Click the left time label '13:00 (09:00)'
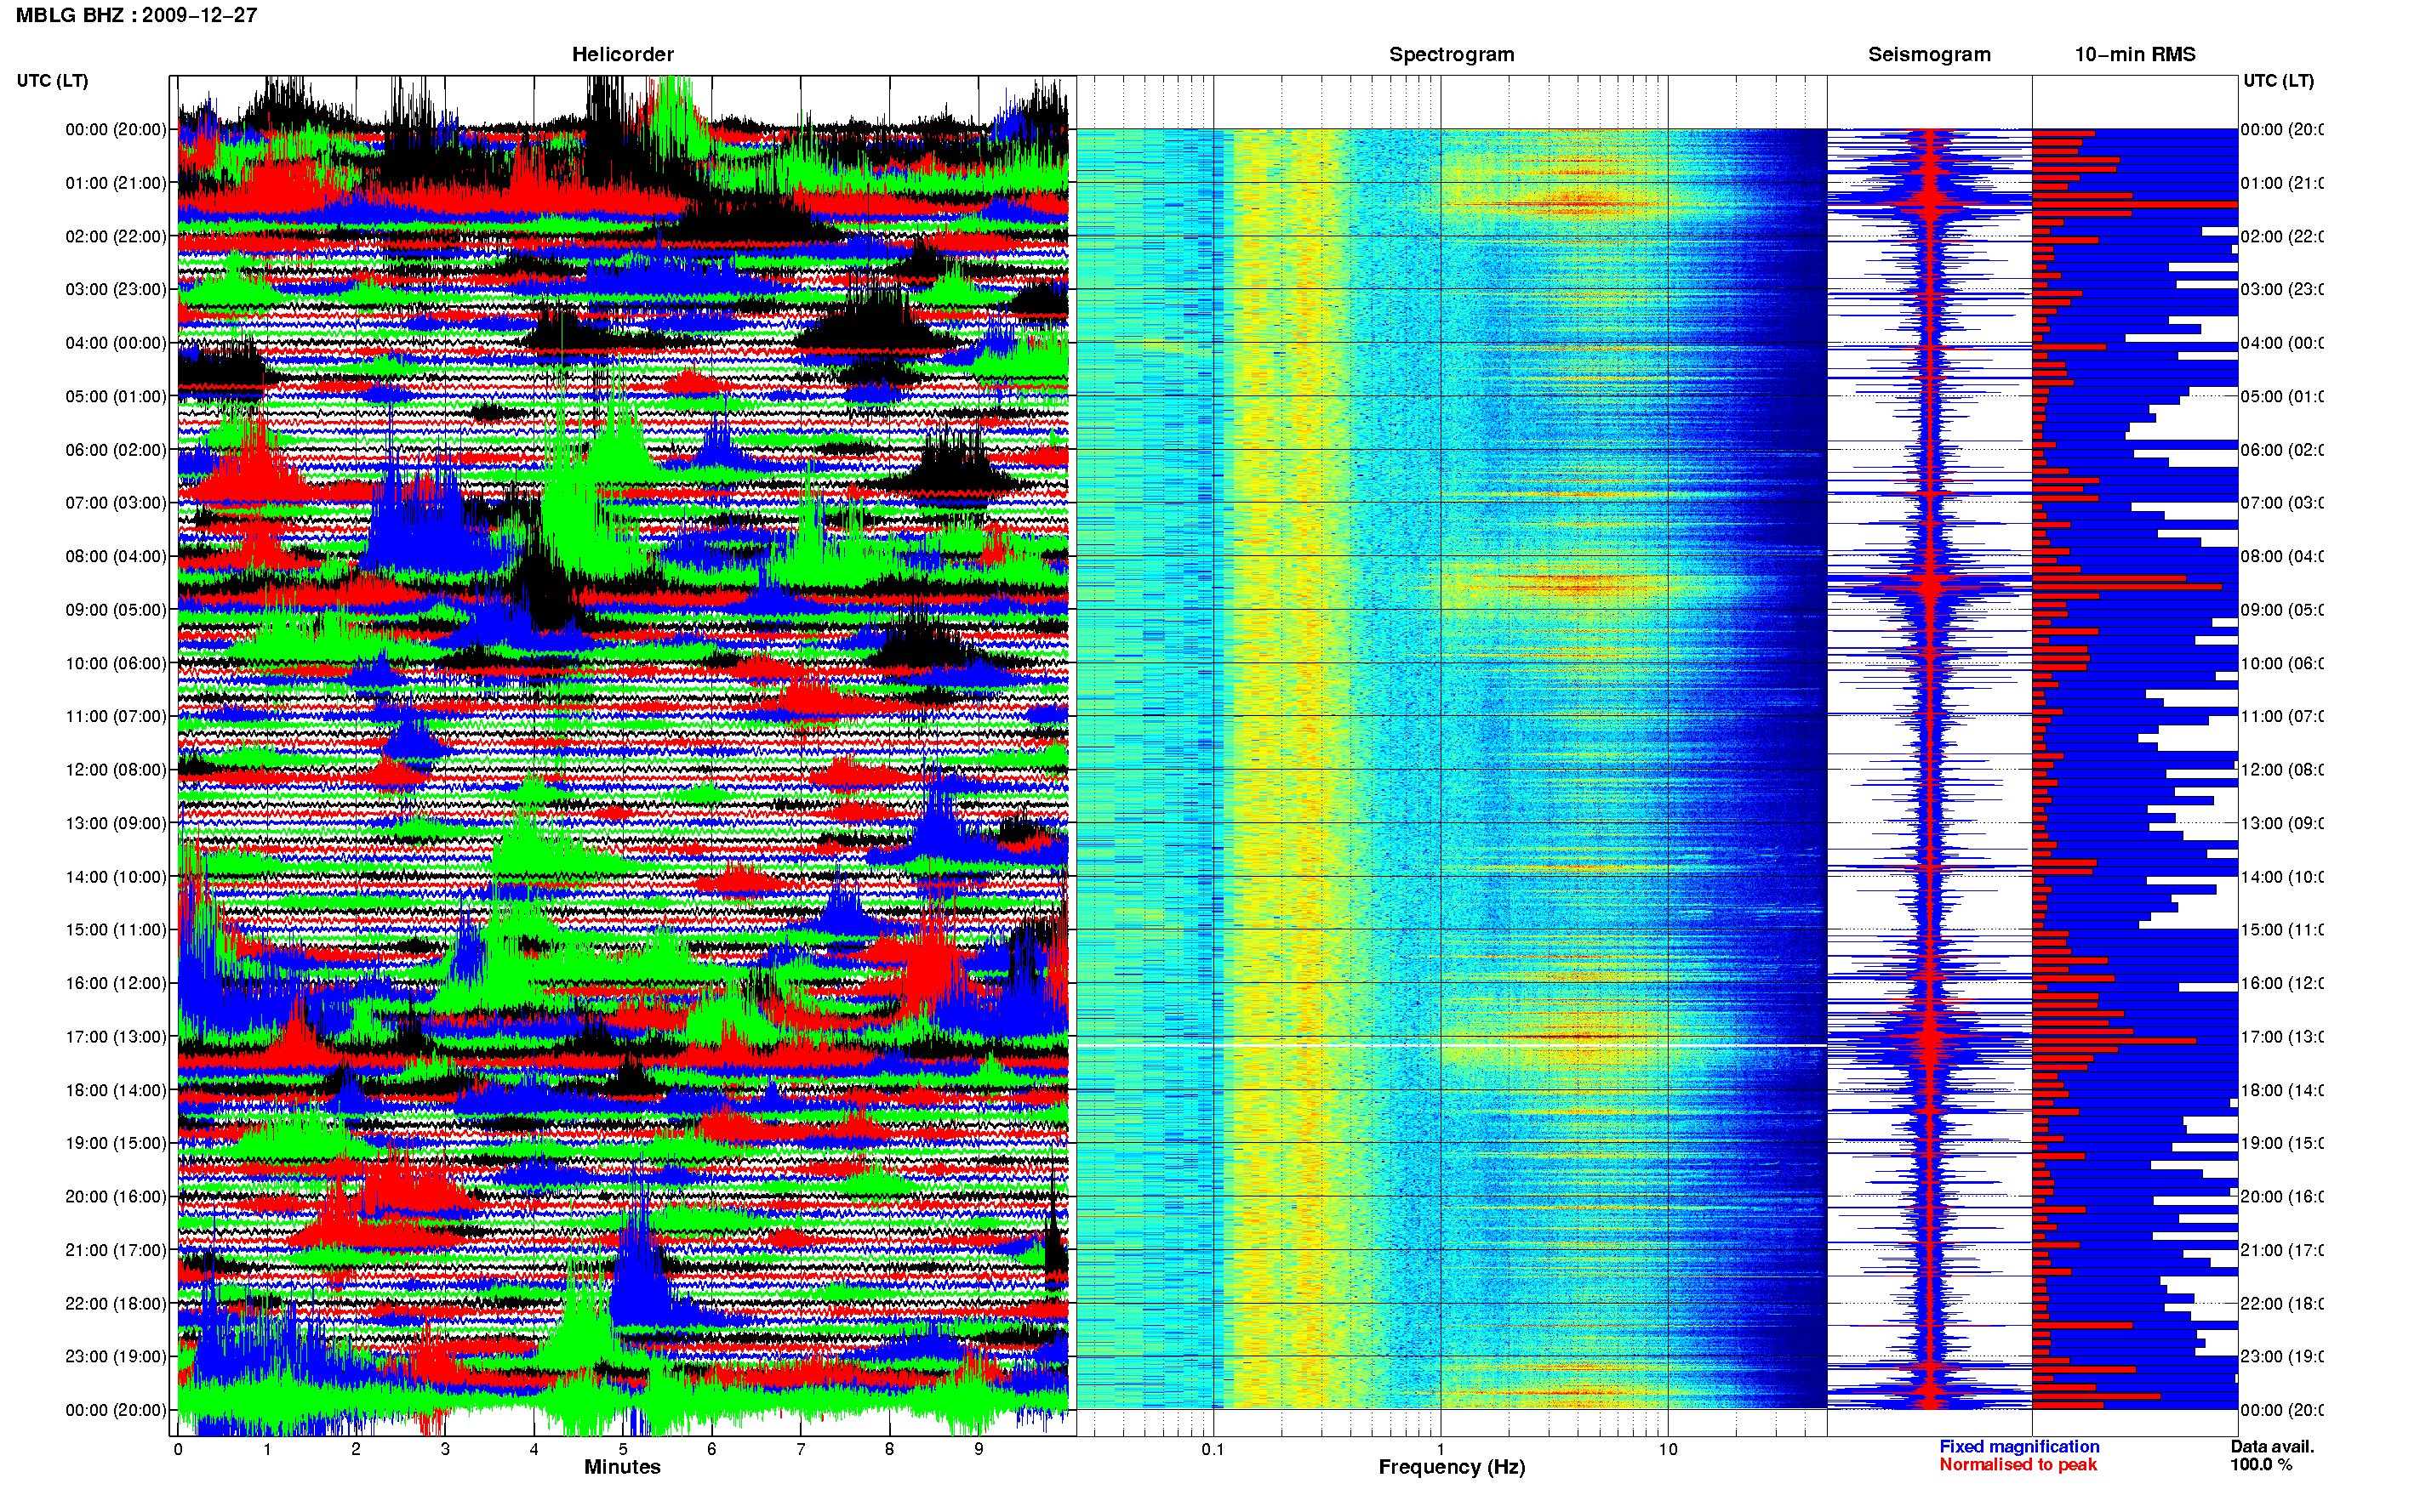 coord(116,823)
